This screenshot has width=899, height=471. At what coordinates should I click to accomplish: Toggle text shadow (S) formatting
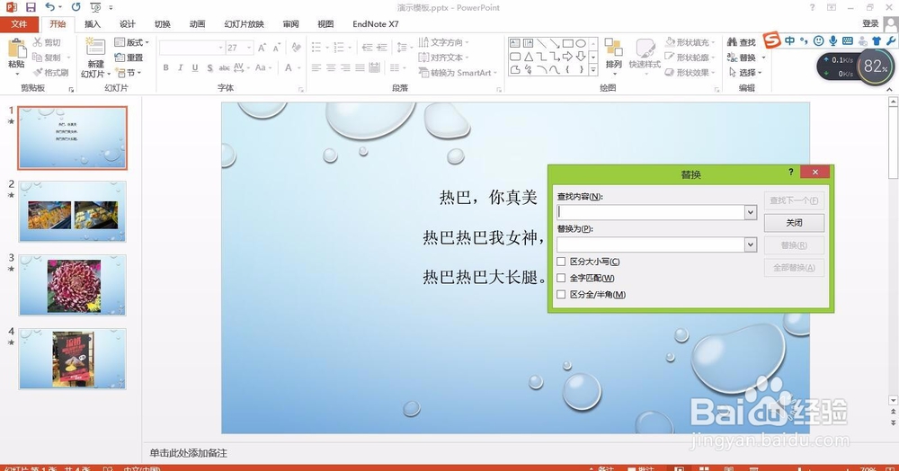pos(209,67)
